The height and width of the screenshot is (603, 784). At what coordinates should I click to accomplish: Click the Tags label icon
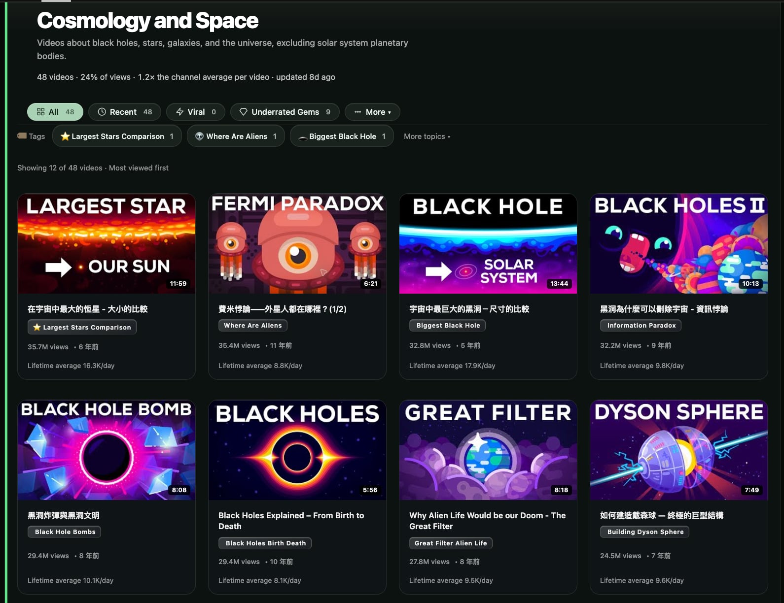click(22, 136)
